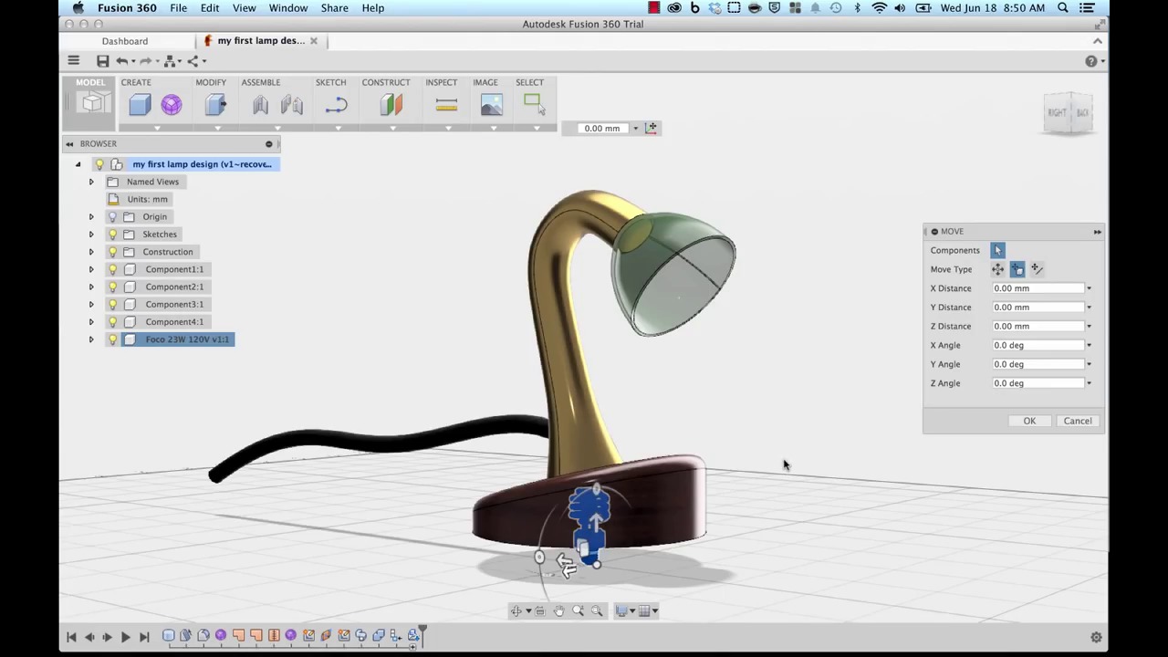1168x657 pixels.
Task: Open X Distance dropdown arrow
Action: 1089,288
